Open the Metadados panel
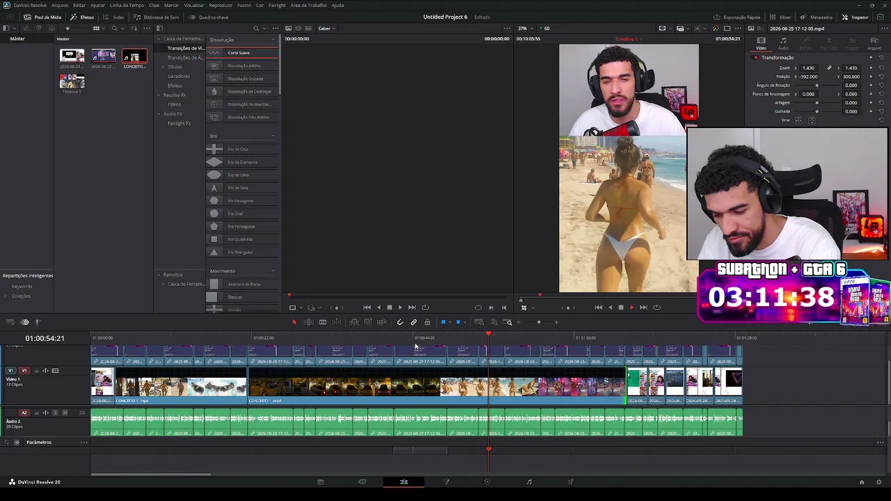891x501 pixels. (817, 17)
